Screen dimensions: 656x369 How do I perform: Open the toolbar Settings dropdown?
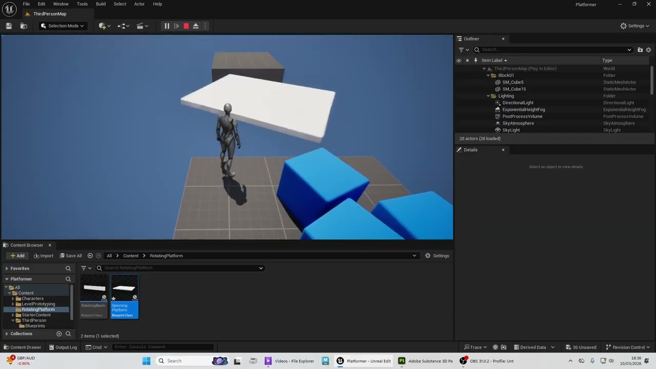pyautogui.click(x=634, y=26)
